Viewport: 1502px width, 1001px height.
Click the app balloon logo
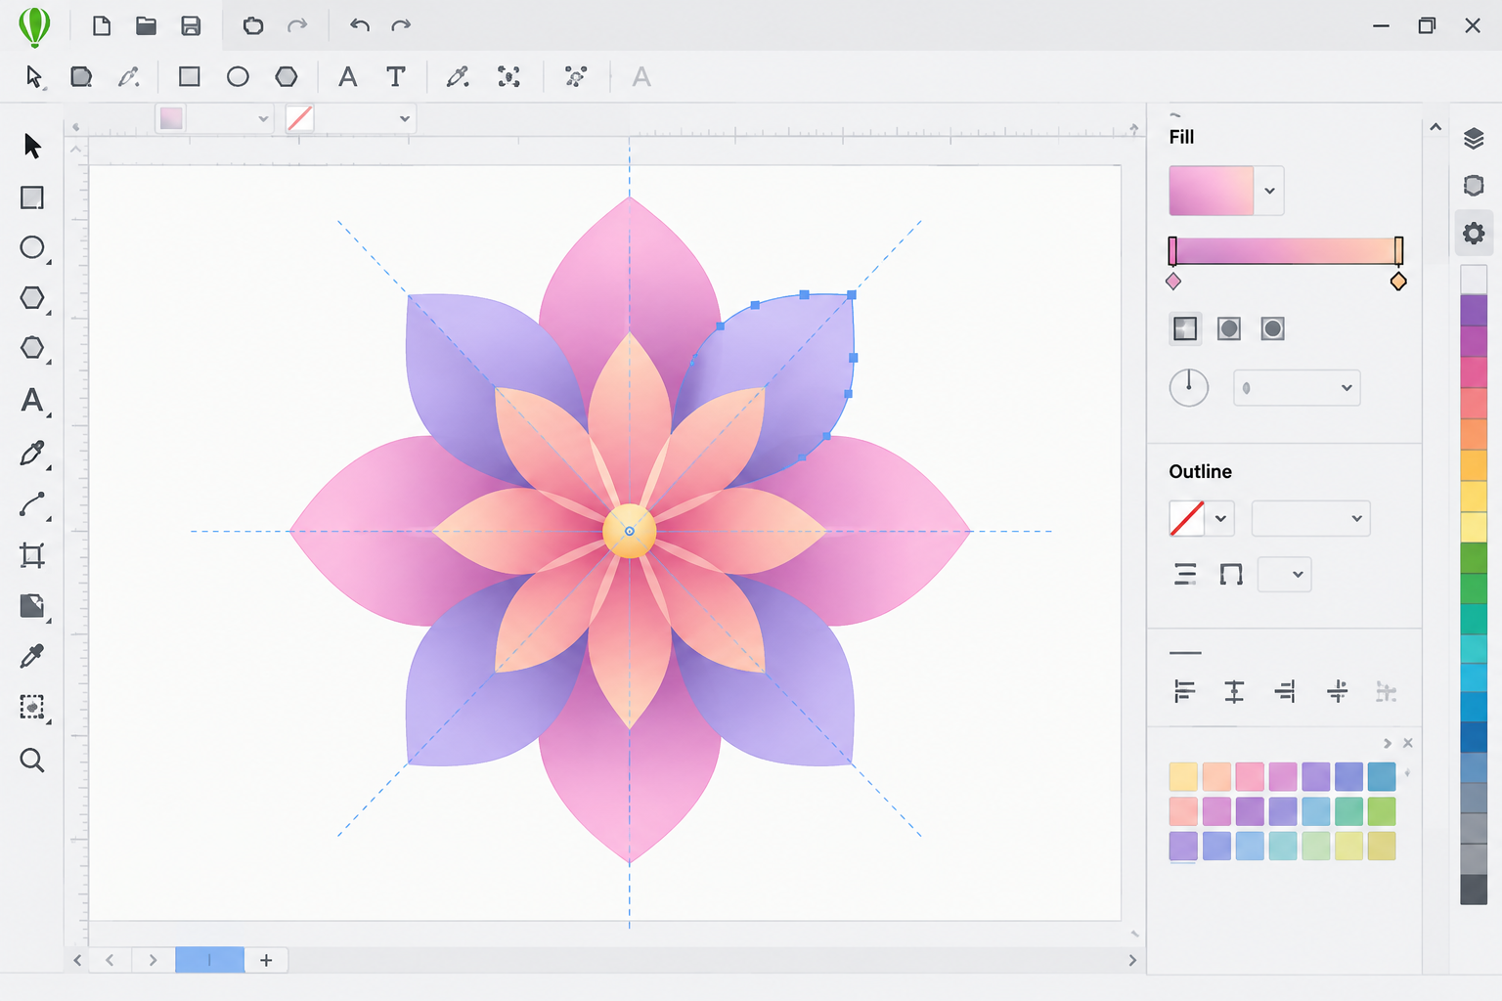click(x=34, y=26)
